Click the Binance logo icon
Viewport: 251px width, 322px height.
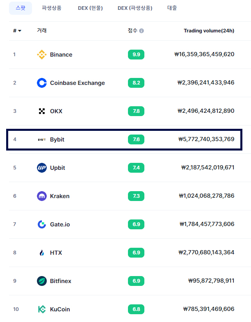click(x=42, y=55)
